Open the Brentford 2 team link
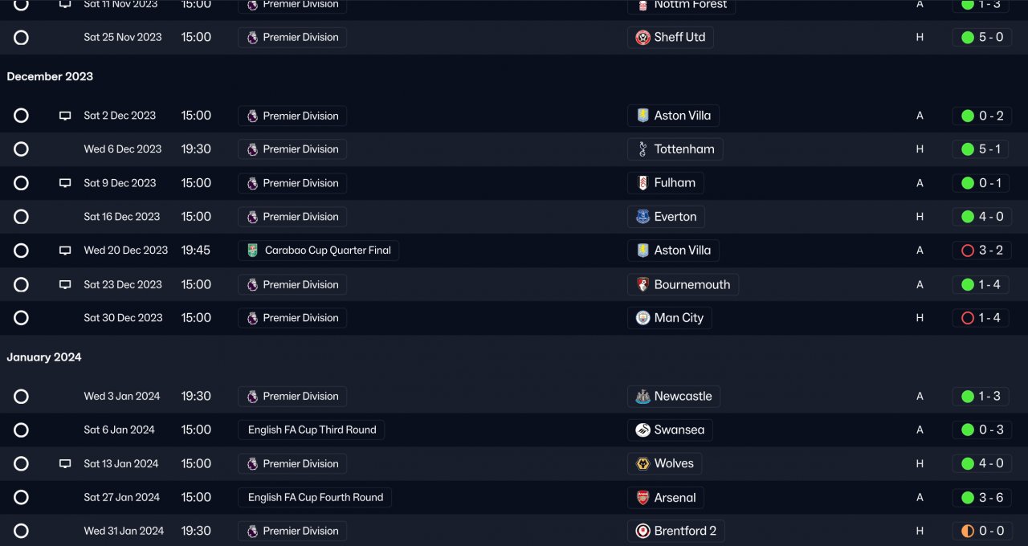1028x546 pixels. (684, 532)
